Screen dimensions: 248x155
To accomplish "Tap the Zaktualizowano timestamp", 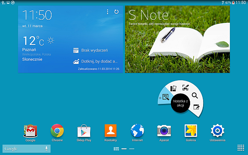I will pos(99,69).
